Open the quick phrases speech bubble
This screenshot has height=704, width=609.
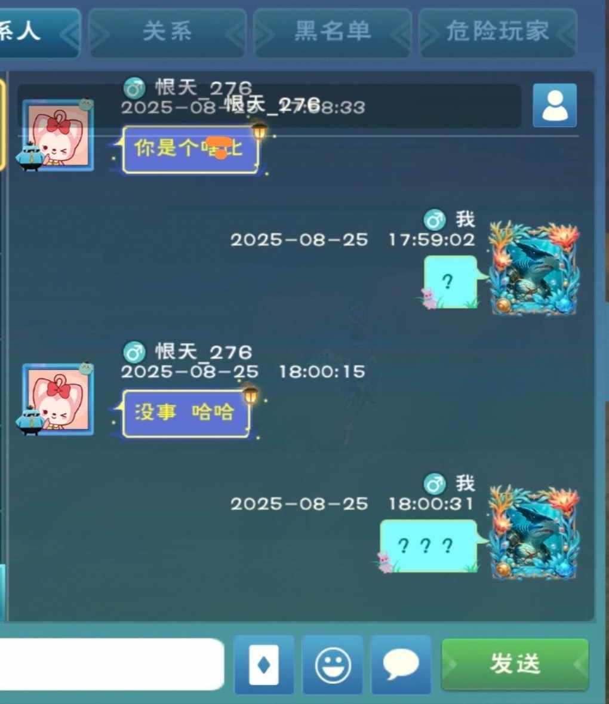[401, 665]
